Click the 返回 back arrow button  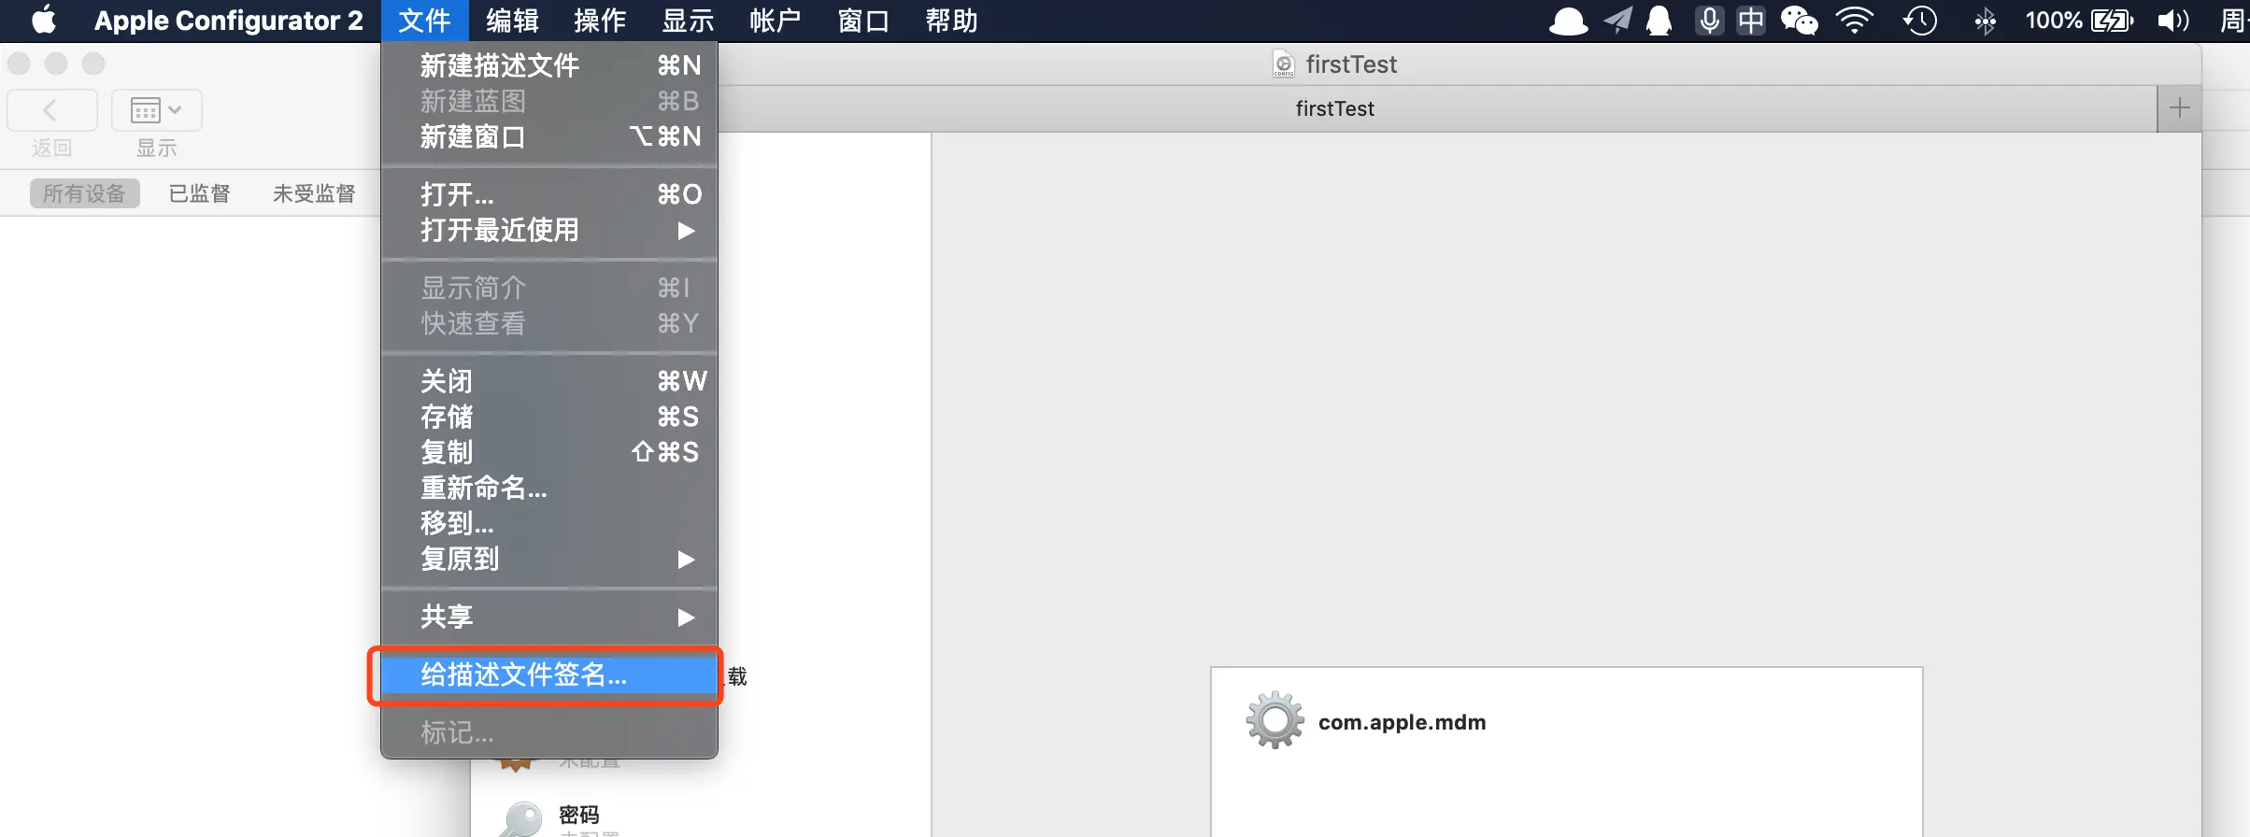52,110
